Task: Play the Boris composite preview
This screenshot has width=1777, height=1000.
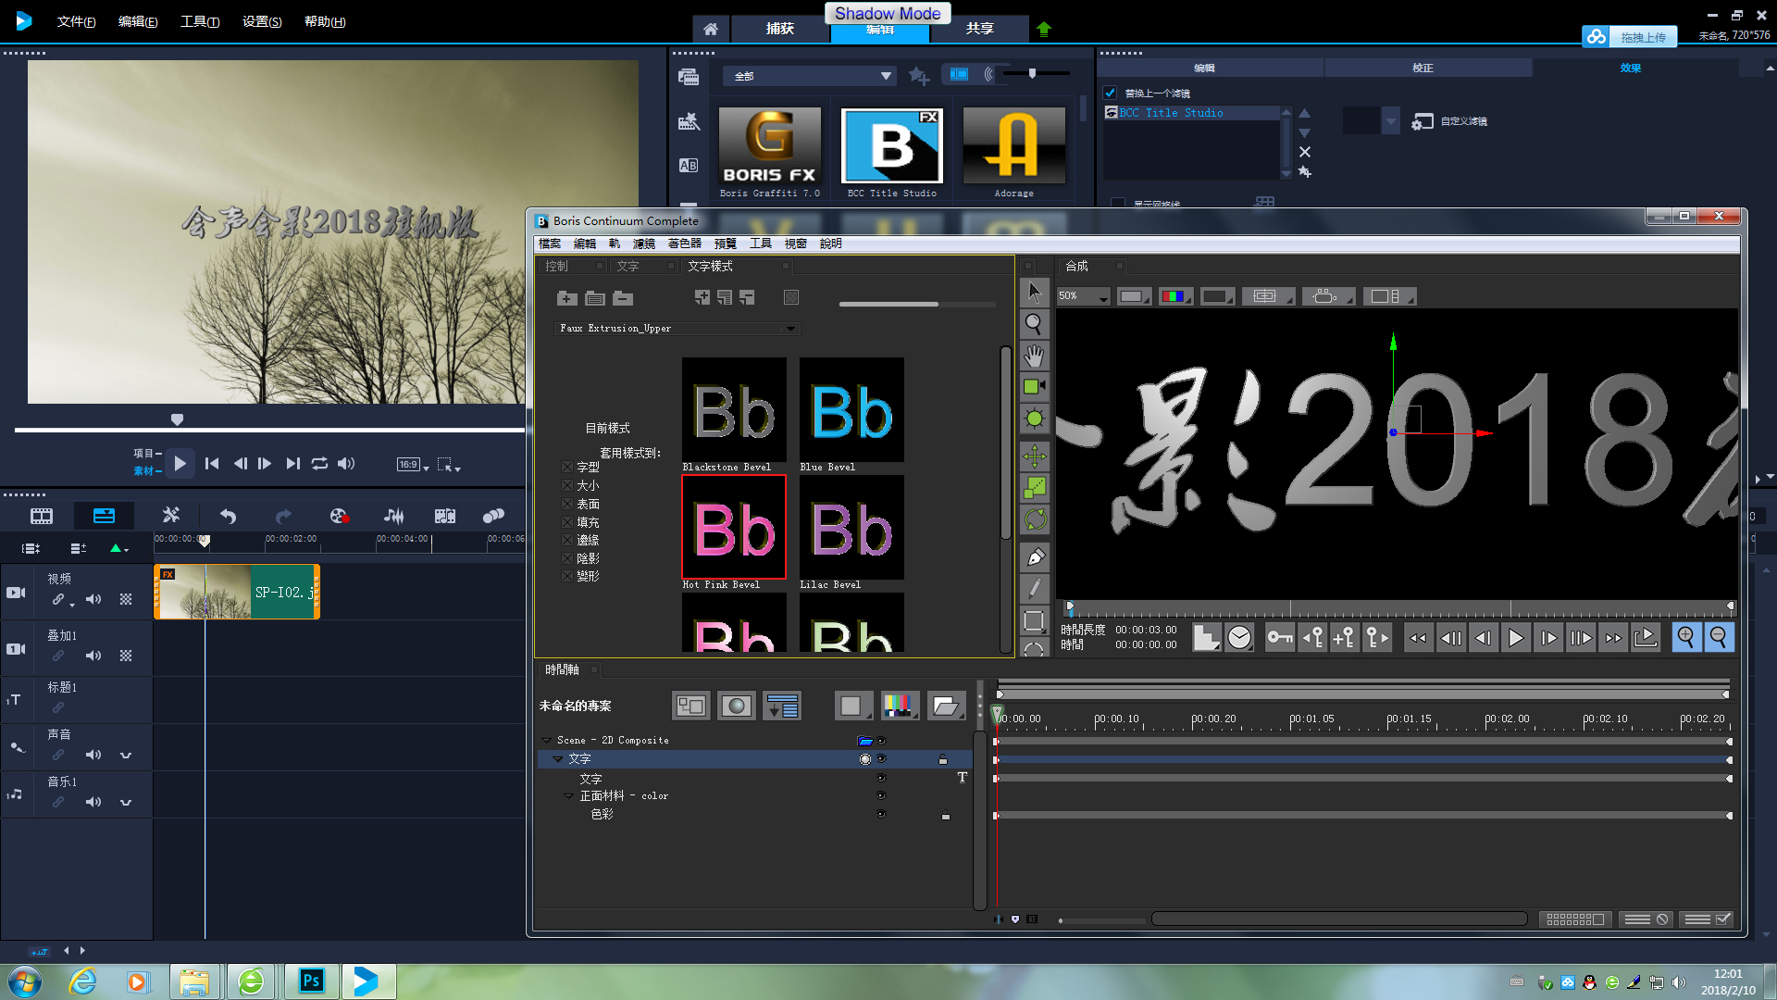Action: (x=1516, y=637)
